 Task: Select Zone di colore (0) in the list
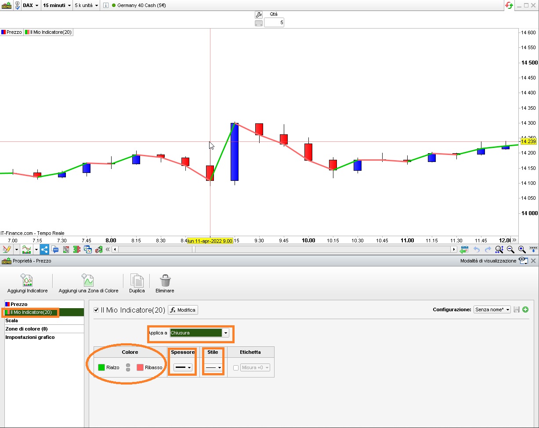(44, 329)
